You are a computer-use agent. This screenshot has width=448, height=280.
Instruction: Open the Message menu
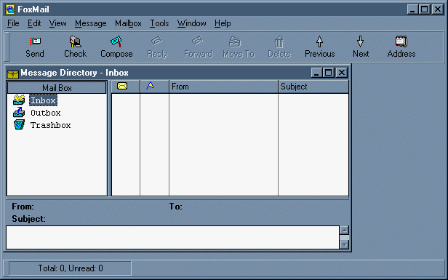(x=91, y=23)
